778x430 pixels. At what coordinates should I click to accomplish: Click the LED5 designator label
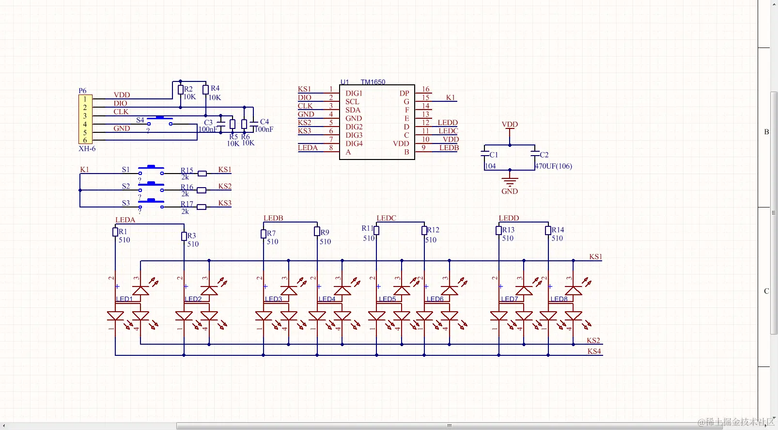point(388,299)
